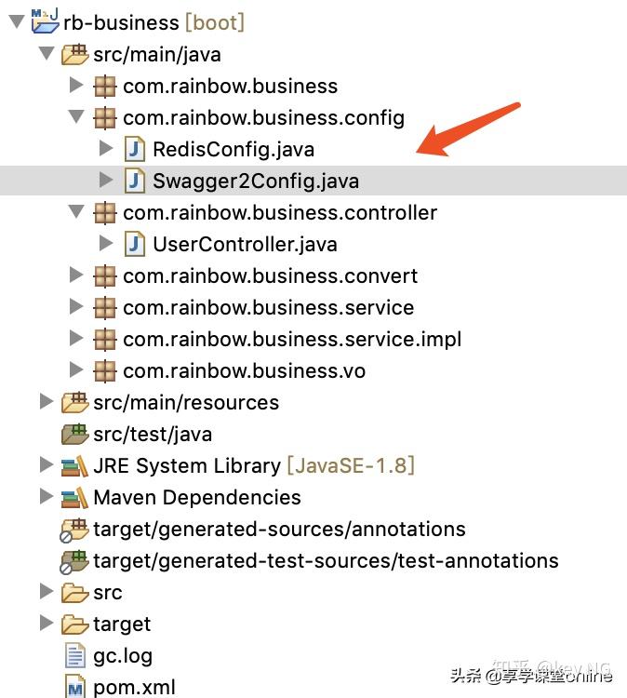Expand the com.rainbow.business.service package

click(76, 306)
